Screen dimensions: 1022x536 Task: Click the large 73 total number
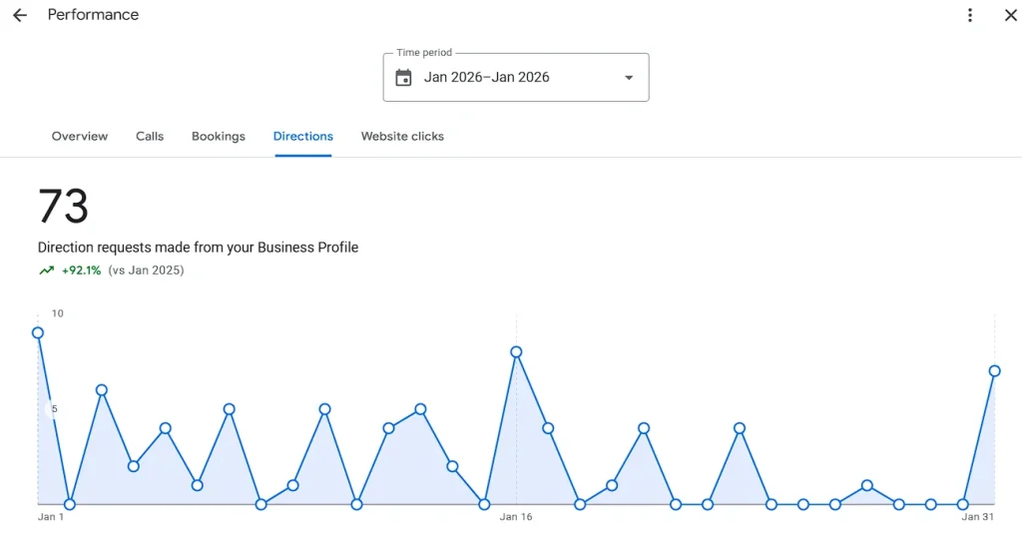[63, 207]
